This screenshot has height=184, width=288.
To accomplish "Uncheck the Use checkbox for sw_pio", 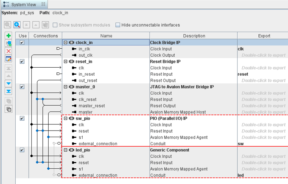I will 22,119.
